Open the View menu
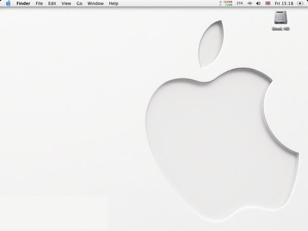This screenshot has width=308, height=231. click(x=66, y=4)
